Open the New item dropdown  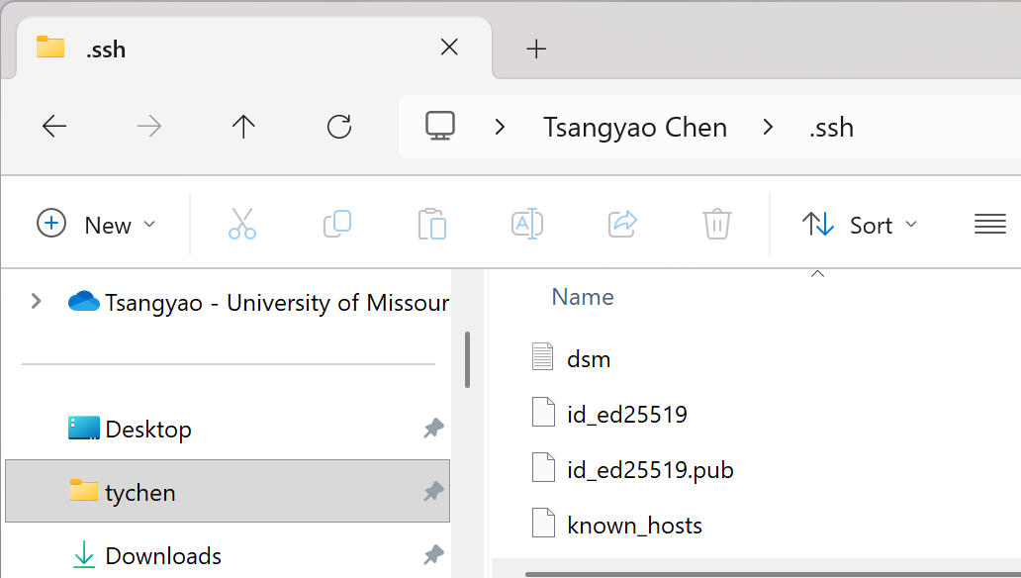[x=97, y=225]
